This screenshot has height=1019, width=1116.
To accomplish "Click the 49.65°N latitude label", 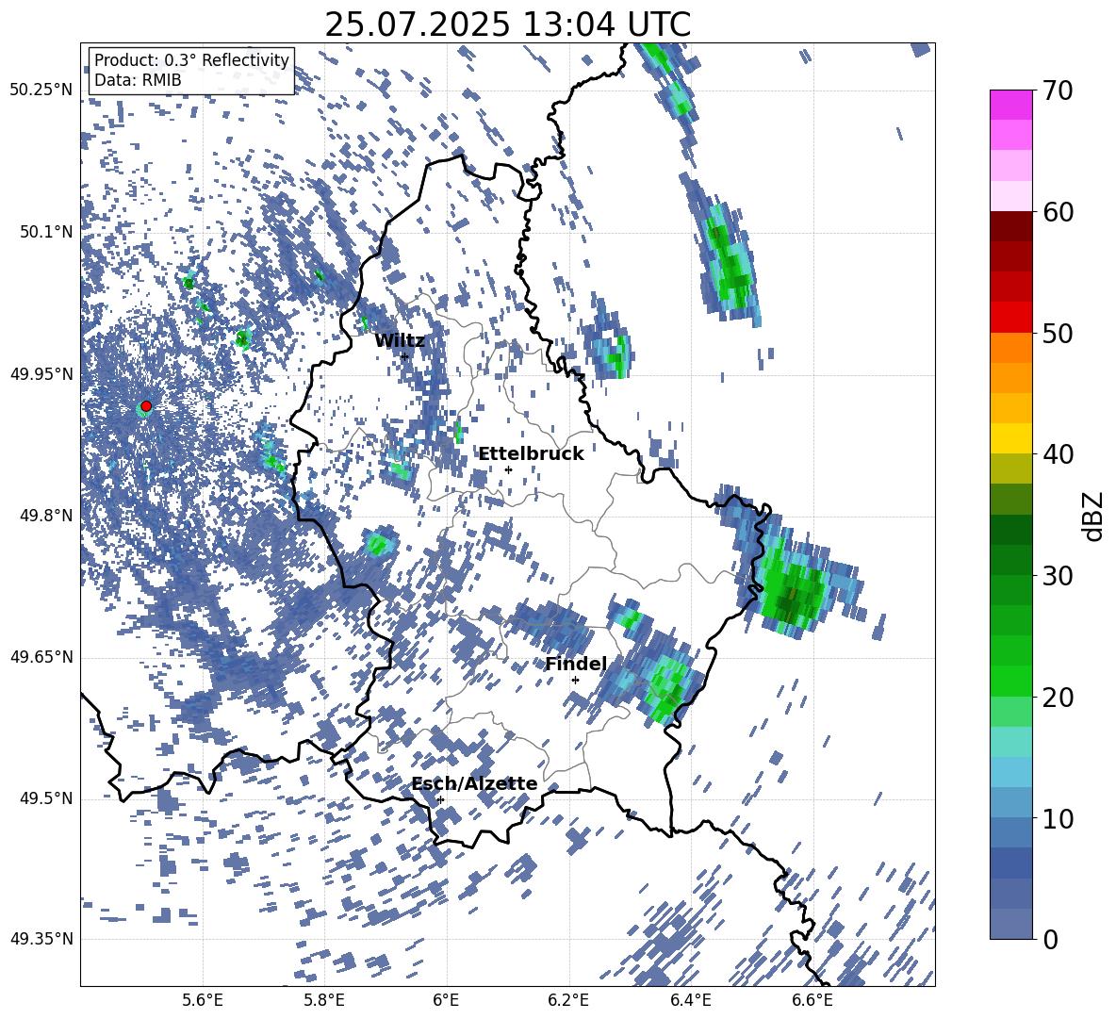I will (x=41, y=657).
